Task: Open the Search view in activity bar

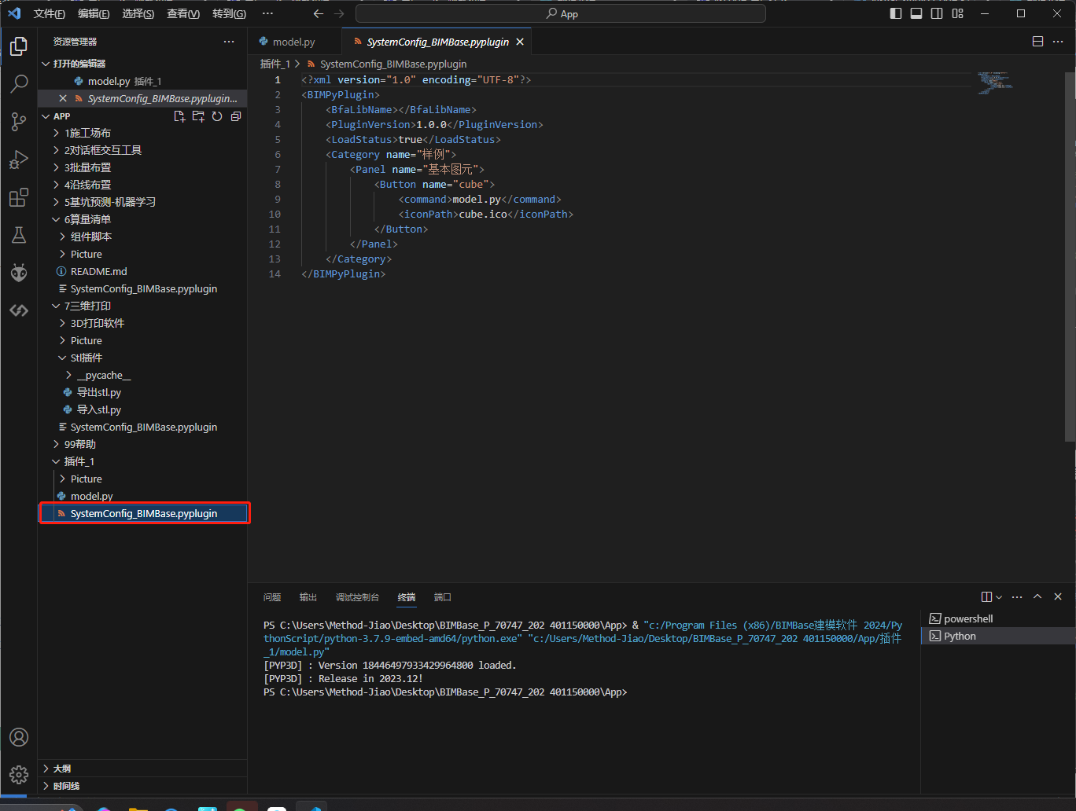Action: (x=19, y=83)
